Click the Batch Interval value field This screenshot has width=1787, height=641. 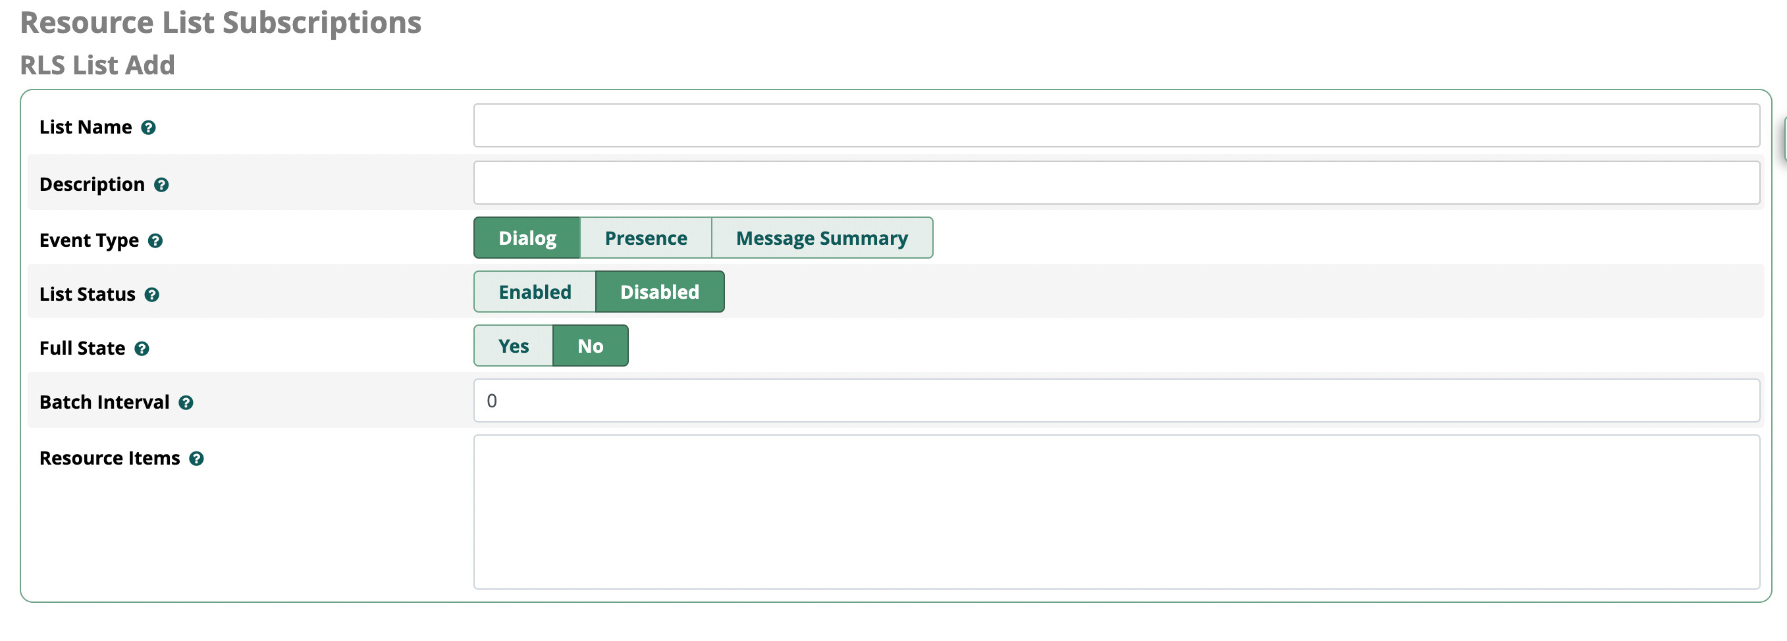pos(1115,401)
